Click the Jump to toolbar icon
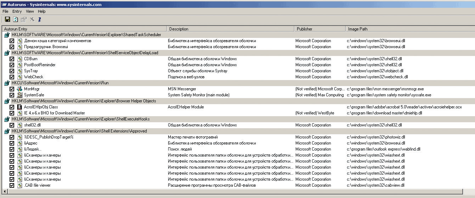This screenshot has width=475, height=198. pos(40,19)
